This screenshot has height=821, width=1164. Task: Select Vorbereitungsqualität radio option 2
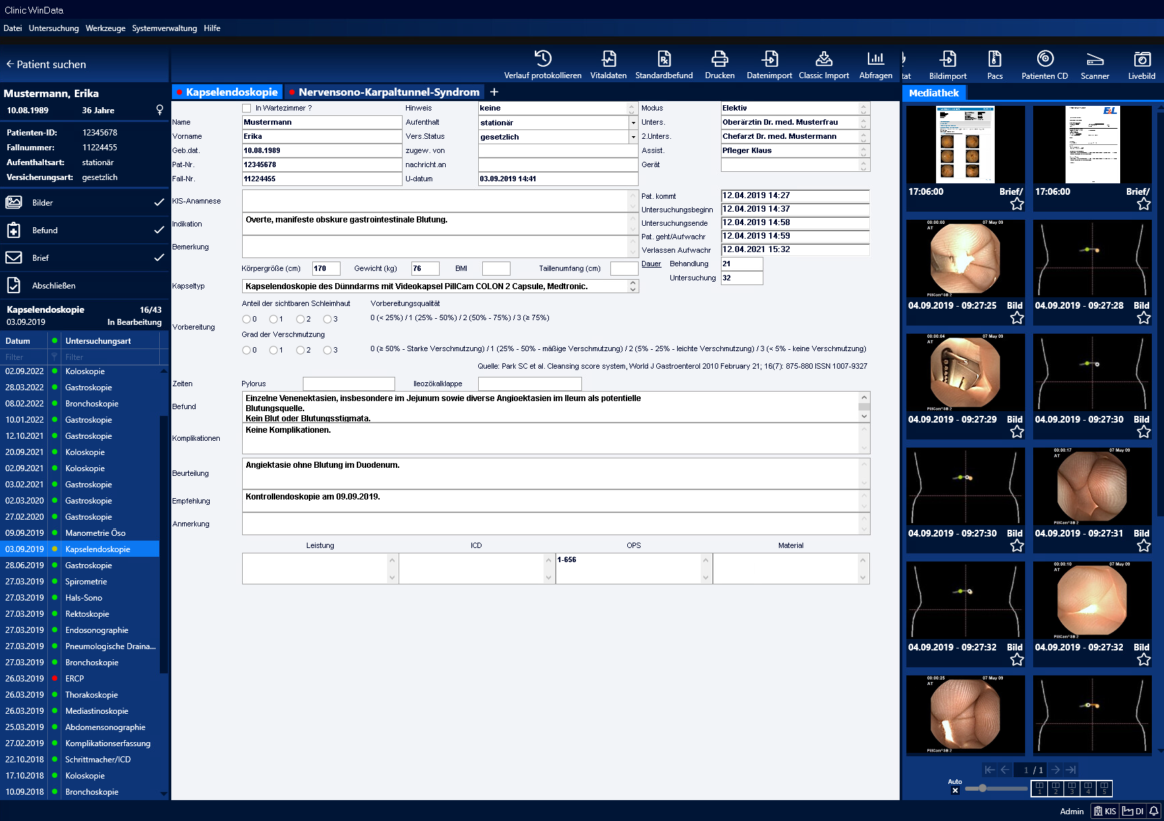coord(300,319)
